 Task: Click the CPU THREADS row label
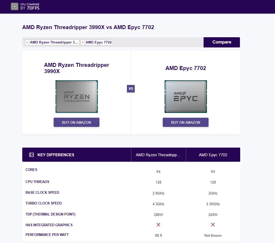click(37, 182)
